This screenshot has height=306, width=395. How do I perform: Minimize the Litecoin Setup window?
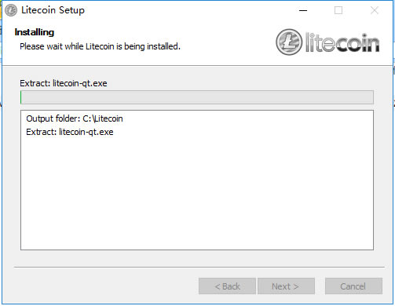point(303,10)
